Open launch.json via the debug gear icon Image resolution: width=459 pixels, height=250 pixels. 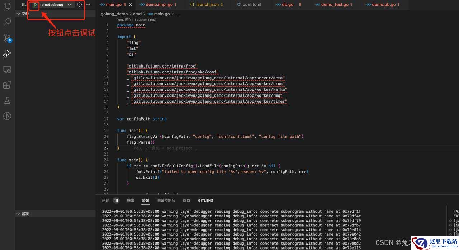pos(80,5)
